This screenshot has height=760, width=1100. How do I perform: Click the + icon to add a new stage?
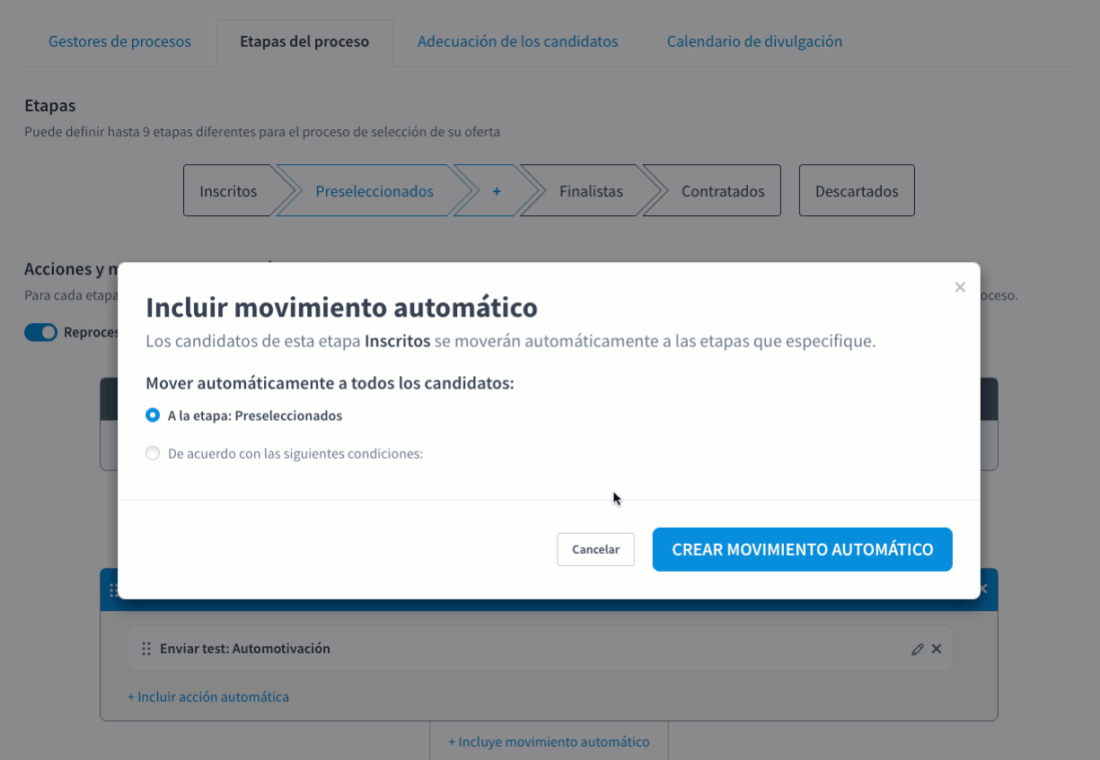497,190
